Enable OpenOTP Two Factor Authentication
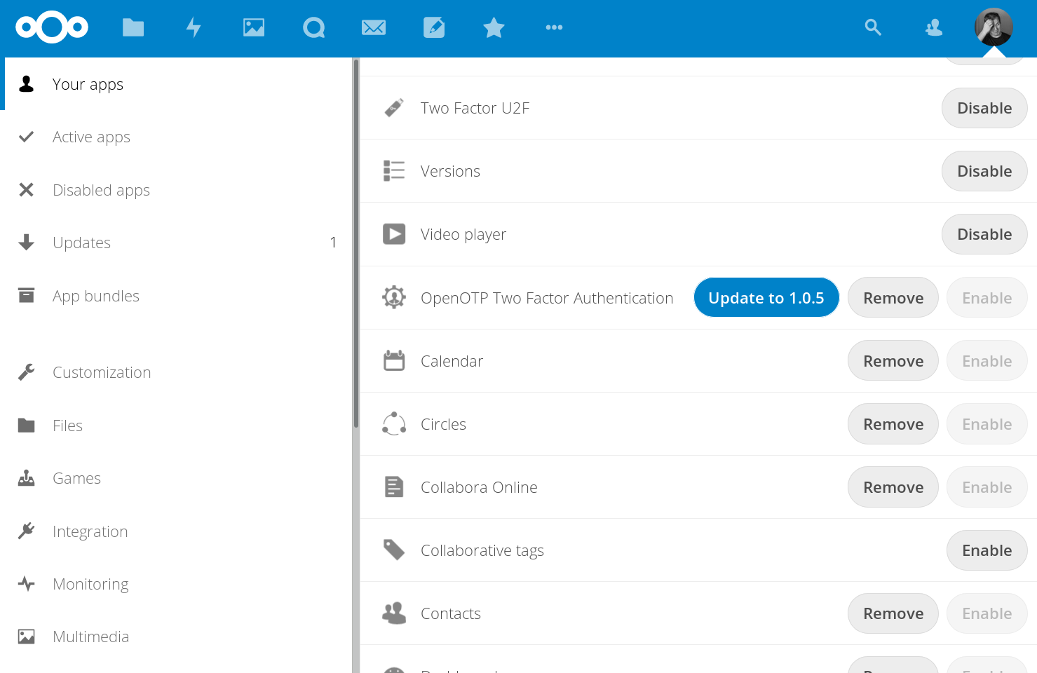Screen dimensions: 1037x673 coord(987,297)
